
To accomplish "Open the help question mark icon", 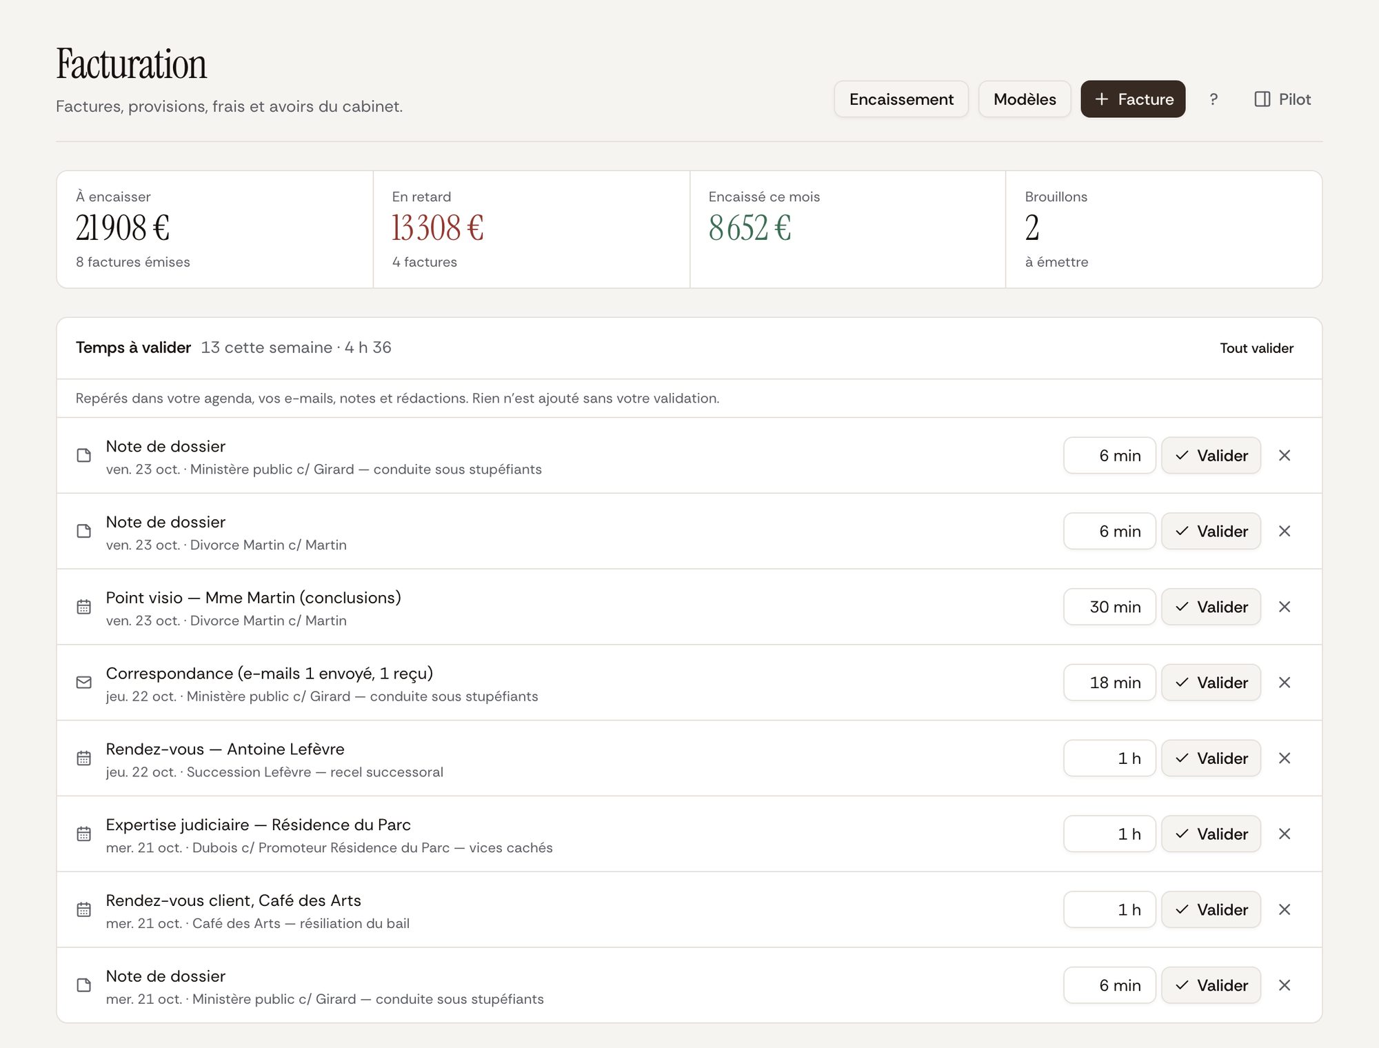I will click(x=1214, y=99).
